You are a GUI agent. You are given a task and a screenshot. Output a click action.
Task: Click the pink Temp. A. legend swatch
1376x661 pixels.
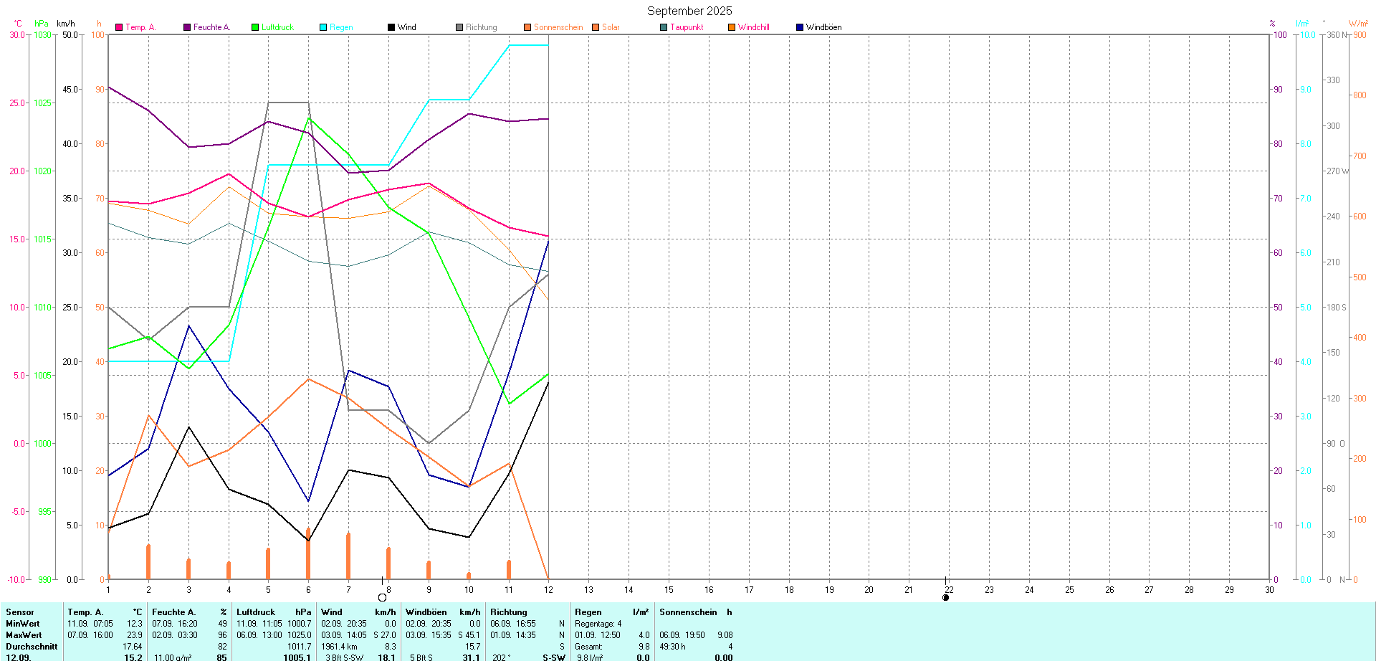(119, 27)
